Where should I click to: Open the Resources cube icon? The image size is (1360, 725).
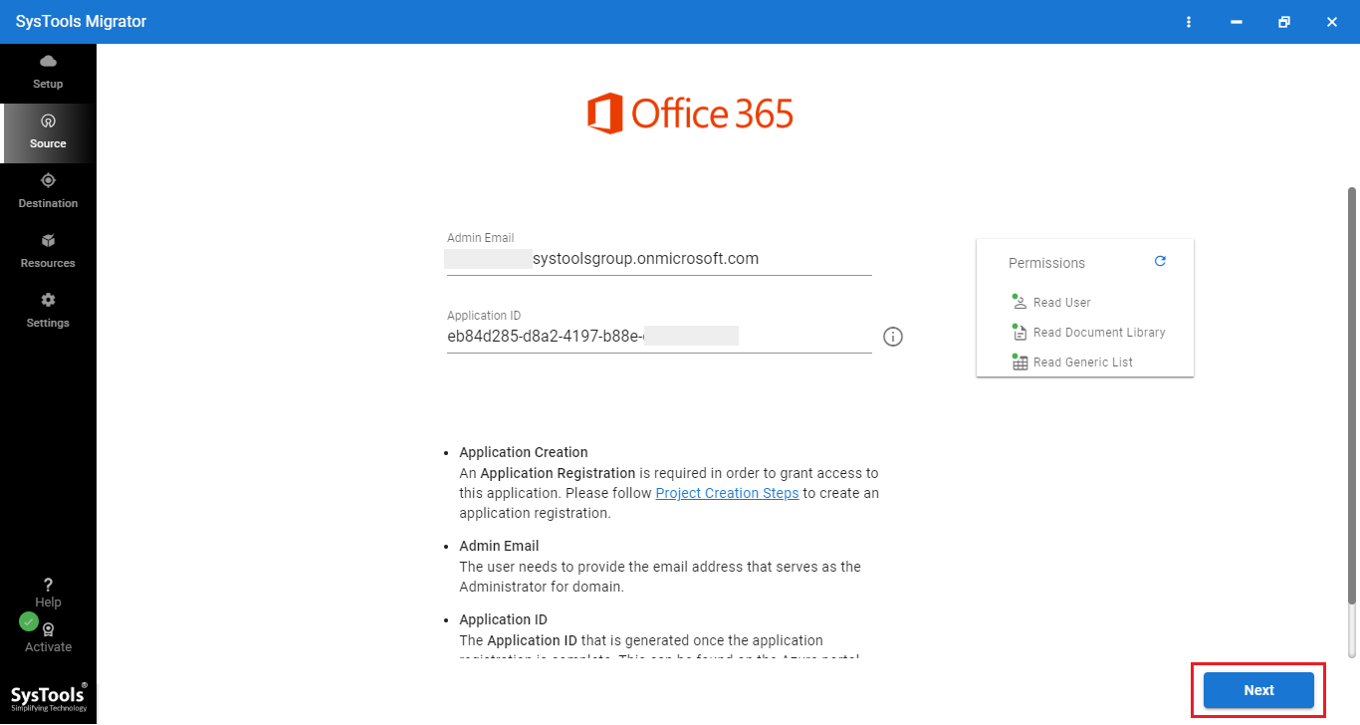click(x=48, y=240)
